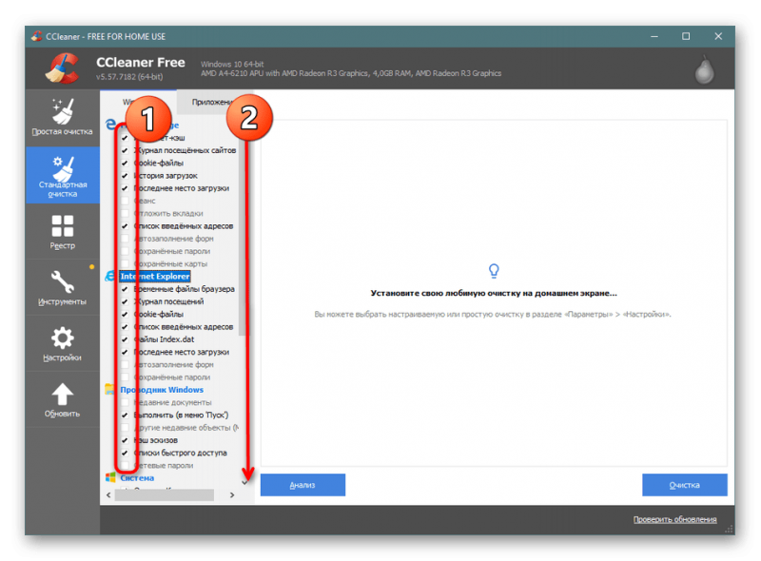
Task: Maximize the CCleaner window
Action: 685,36
